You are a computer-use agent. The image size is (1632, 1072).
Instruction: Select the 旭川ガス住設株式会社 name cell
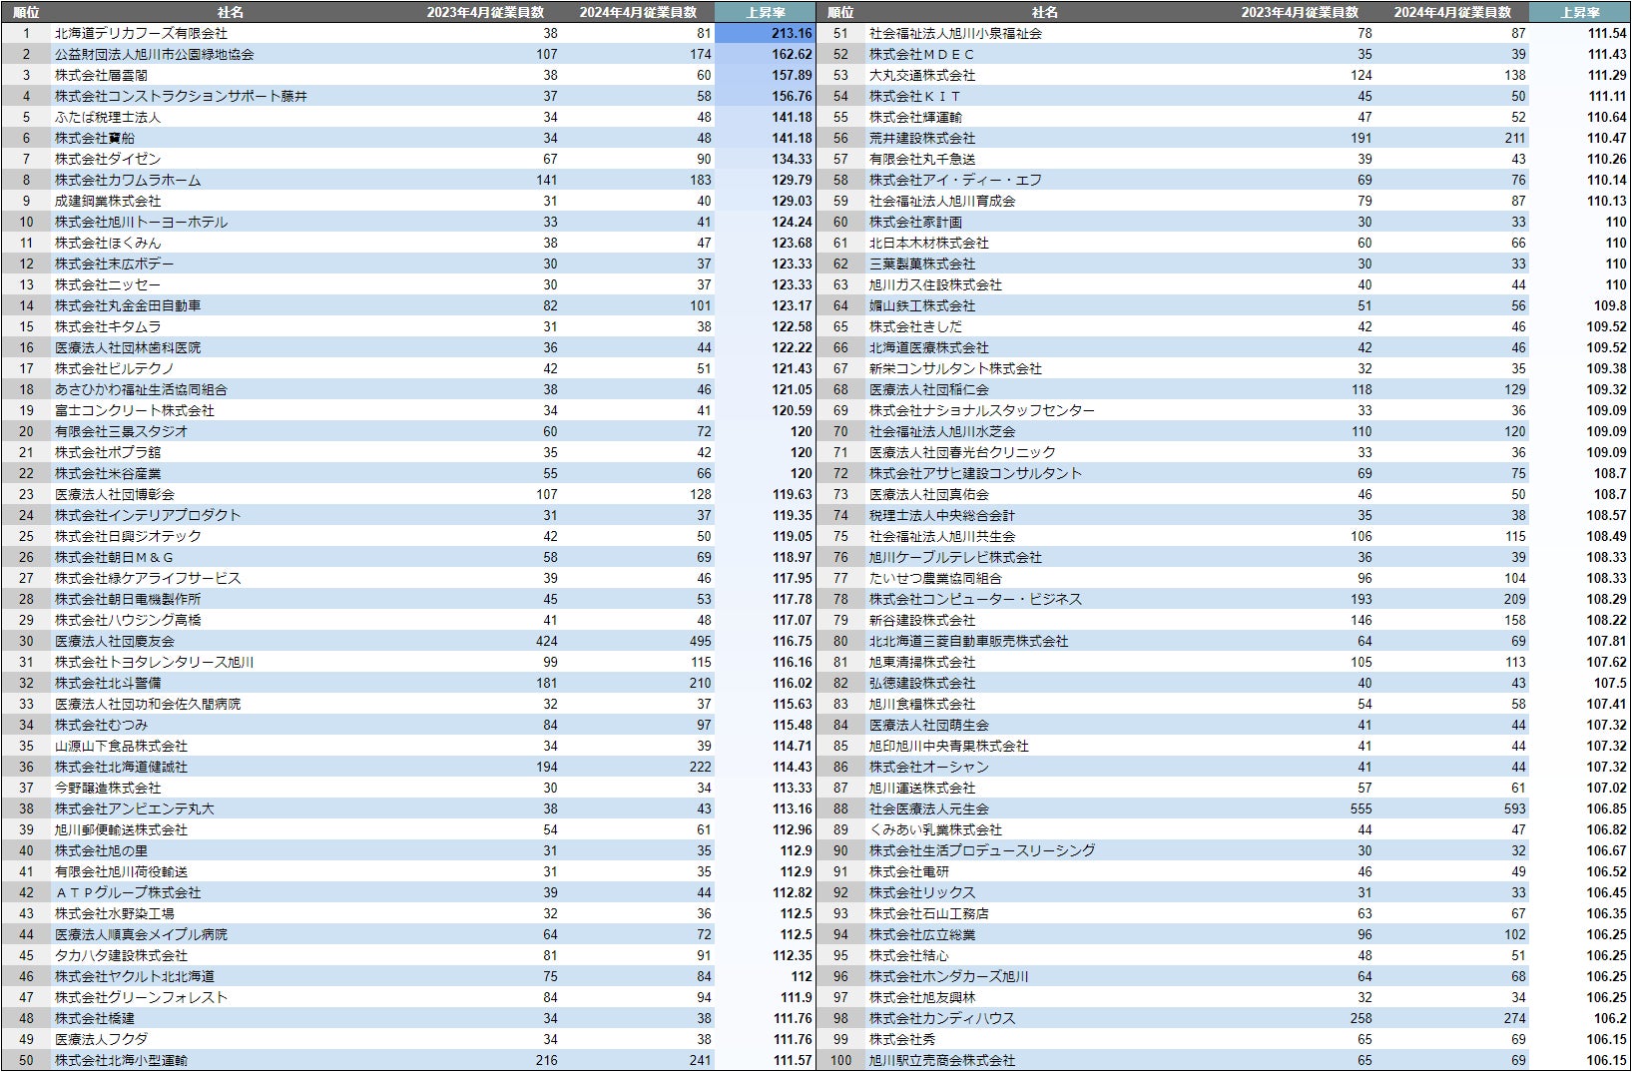click(935, 284)
